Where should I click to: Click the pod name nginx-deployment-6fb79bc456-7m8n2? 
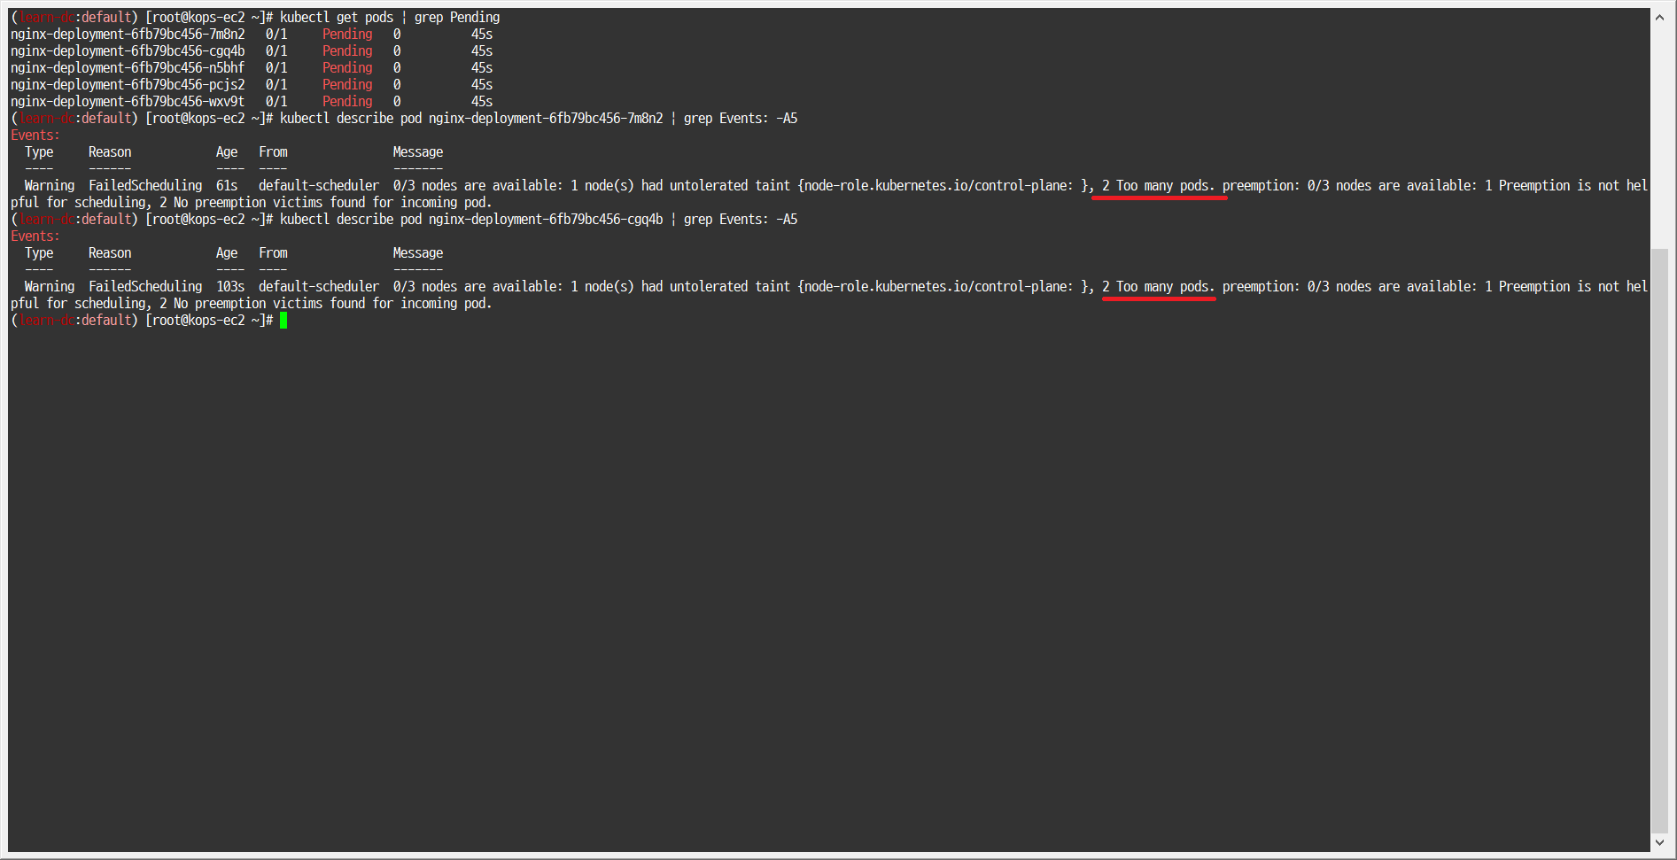(x=127, y=34)
